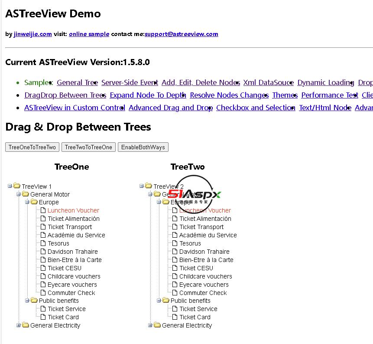The image size is (373, 344).
Task: Open the Performance Test link
Action: click(x=330, y=95)
